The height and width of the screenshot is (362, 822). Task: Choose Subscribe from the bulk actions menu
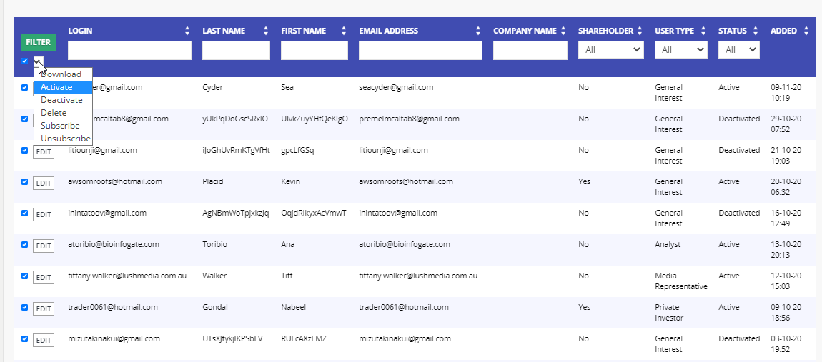point(63,125)
